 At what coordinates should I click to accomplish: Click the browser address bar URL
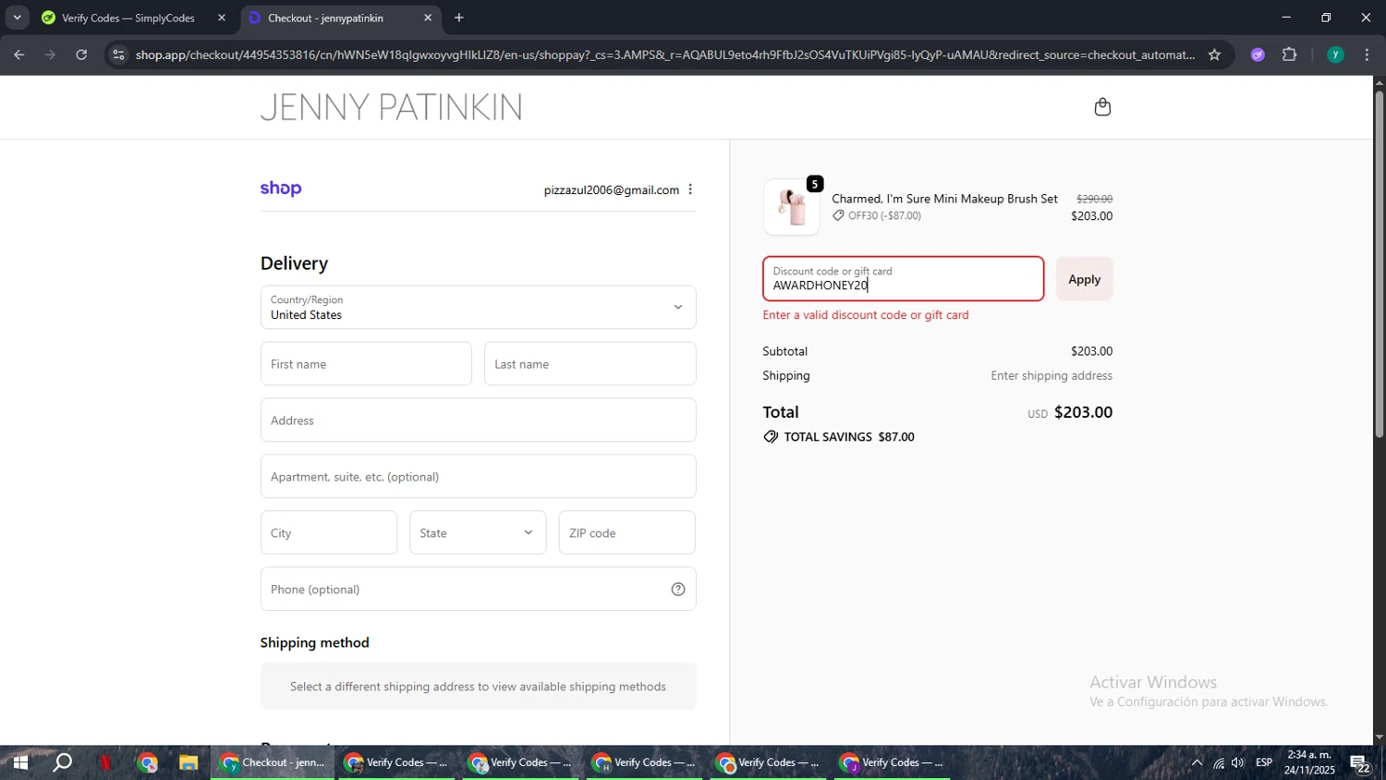pyautogui.click(x=663, y=55)
